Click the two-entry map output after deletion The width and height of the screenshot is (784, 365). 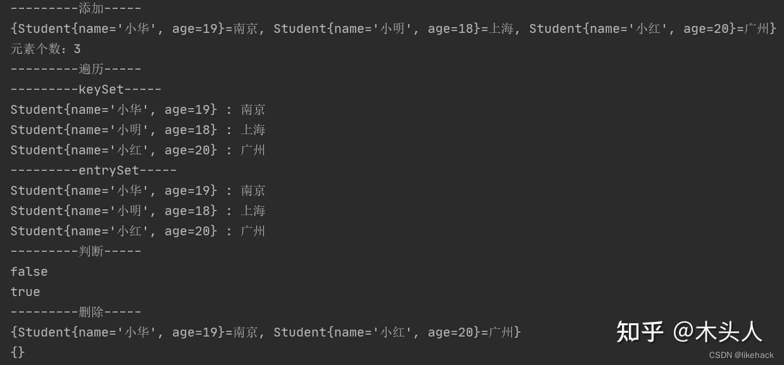(266, 332)
